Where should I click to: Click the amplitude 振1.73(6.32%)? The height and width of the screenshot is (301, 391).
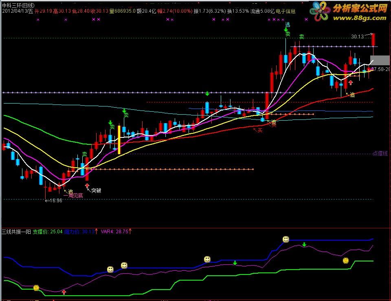click(209, 11)
